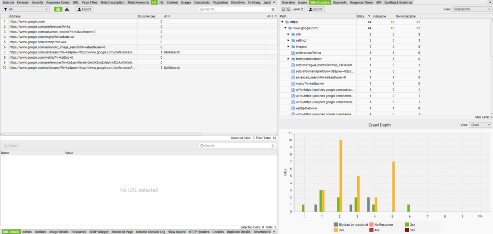This screenshot has height=234, width=493.
Task: Collapse the www.google.com/ node
Action: (x=285, y=28)
